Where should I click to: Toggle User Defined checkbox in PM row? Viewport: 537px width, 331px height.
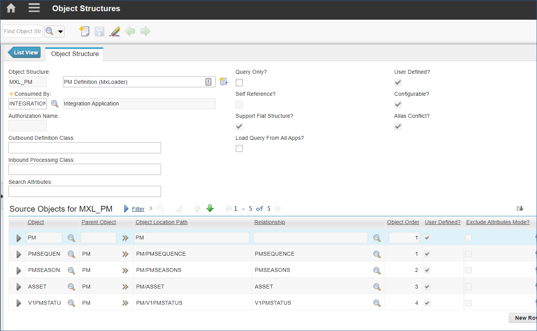(x=427, y=238)
